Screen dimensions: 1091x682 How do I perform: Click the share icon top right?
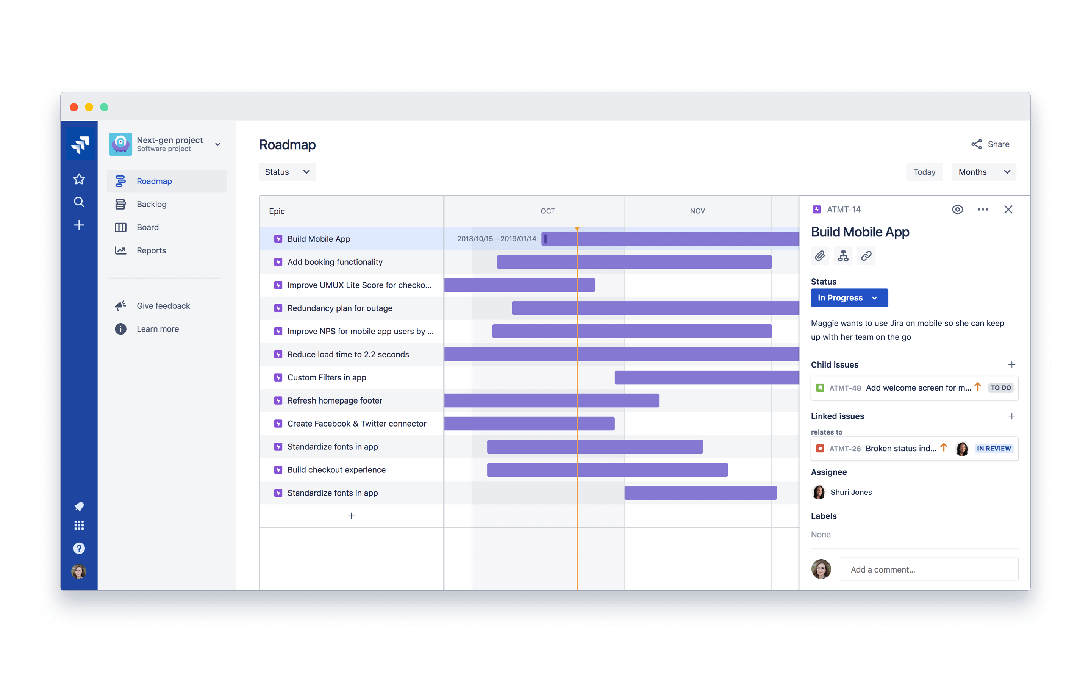(977, 144)
